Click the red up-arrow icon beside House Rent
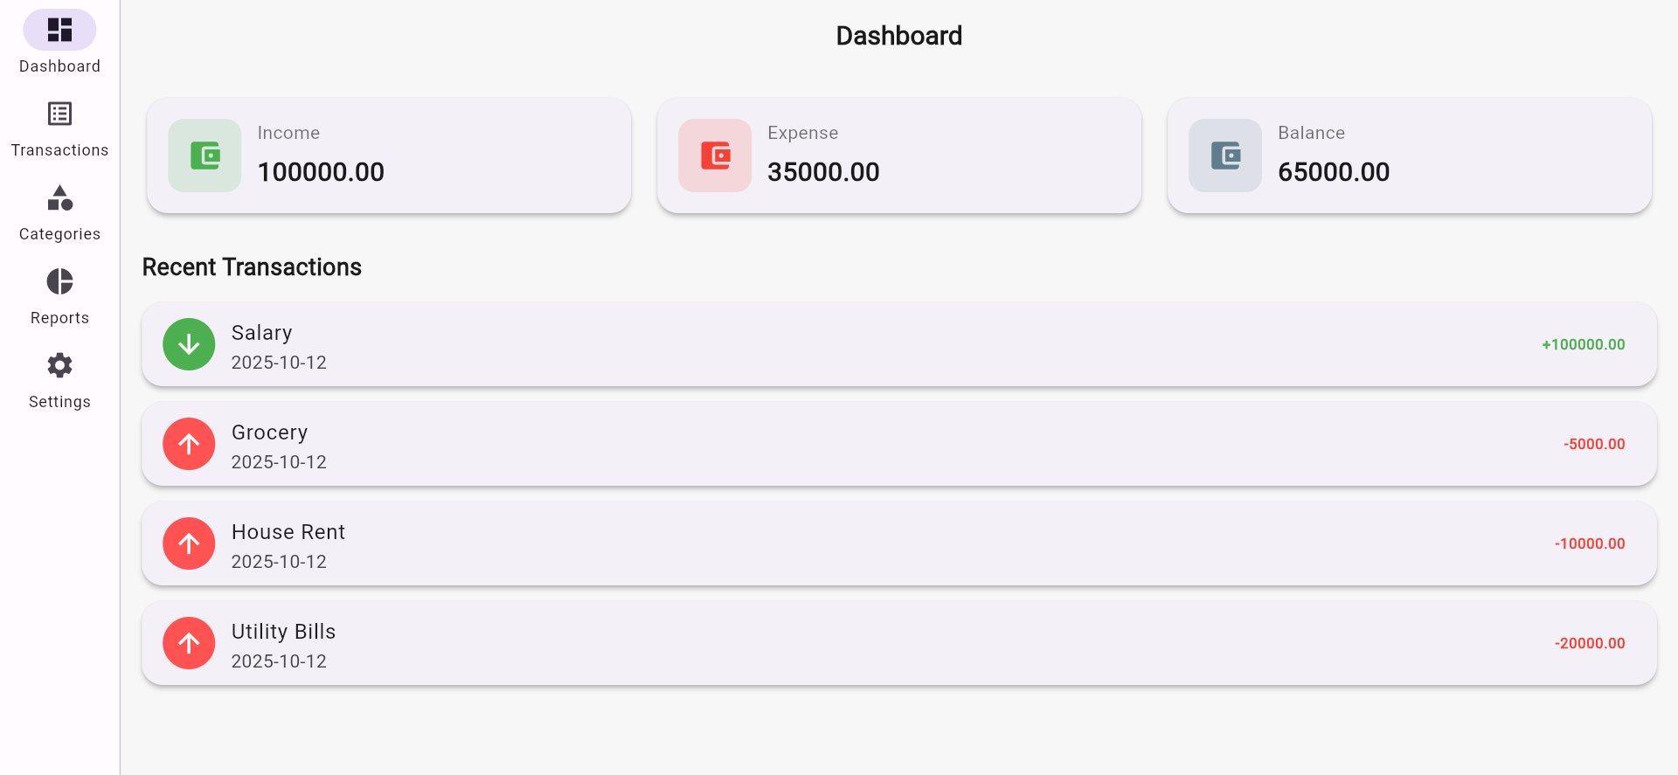The image size is (1678, 775). (189, 543)
